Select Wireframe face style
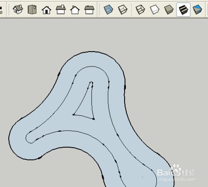This screenshot has width=208, height=187. point(140,10)
